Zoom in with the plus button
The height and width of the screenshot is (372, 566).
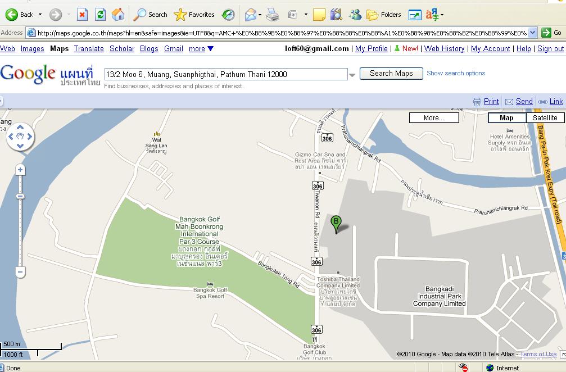(20, 170)
